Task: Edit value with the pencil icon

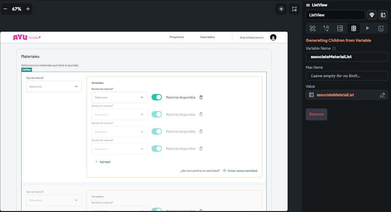Action: click(x=382, y=95)
